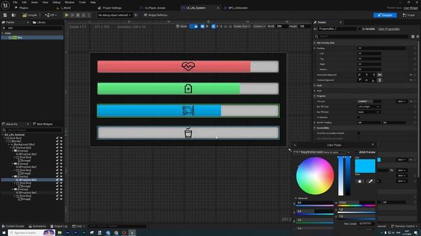Screen dimensions: 421x236
Task: Toggle Override Accessible Defaults checkbox
Action: pyautogui.click(x=359, y=133)
